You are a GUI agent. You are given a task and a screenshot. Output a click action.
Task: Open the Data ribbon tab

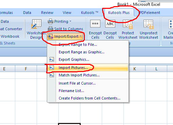(x=27, y=13)
